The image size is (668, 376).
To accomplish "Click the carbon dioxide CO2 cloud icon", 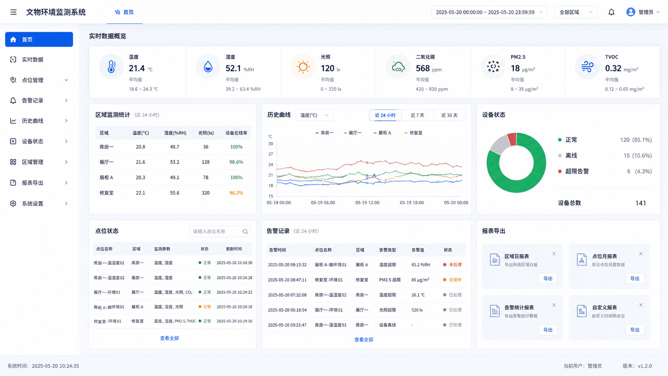I will pos(398,66).
